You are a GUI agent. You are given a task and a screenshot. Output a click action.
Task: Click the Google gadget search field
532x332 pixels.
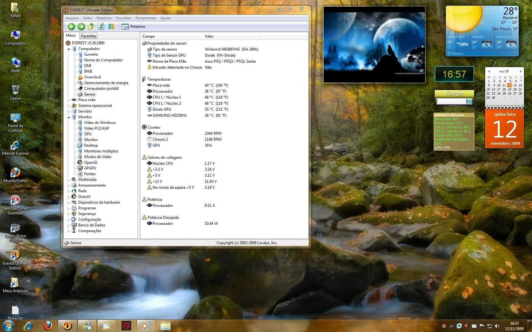[451, 101]
